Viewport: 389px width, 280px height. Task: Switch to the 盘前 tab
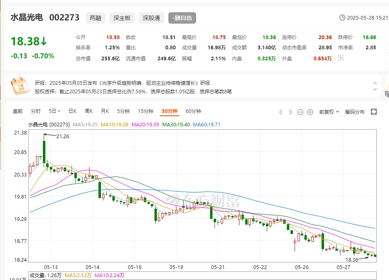coord(18,111)
